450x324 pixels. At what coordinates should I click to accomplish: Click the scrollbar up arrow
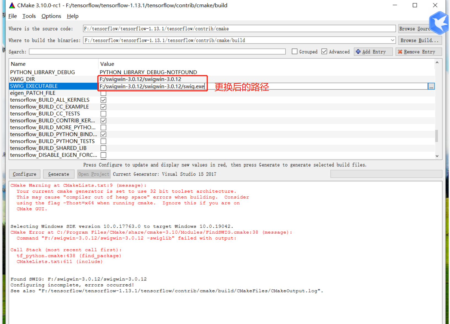tap(437, 63)
